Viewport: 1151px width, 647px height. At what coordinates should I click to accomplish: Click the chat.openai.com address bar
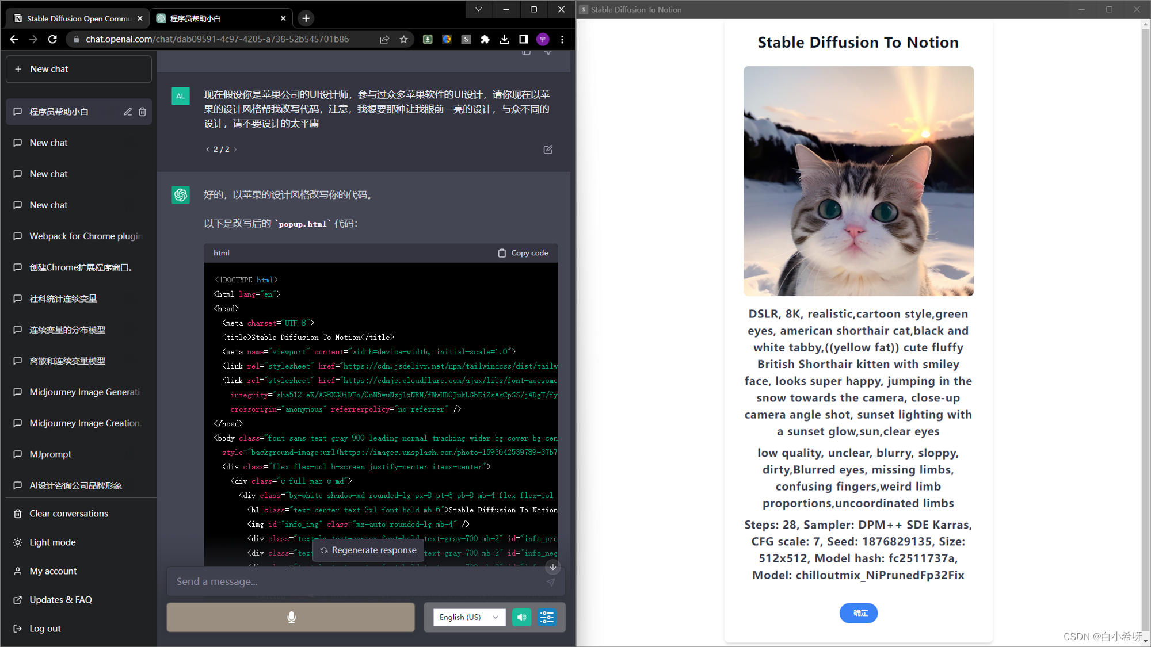click(x=217, y=39)
